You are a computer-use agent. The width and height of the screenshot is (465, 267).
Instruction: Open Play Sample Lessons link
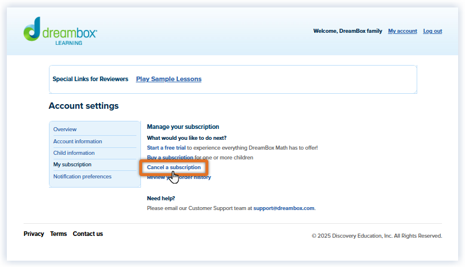(169, 79)
